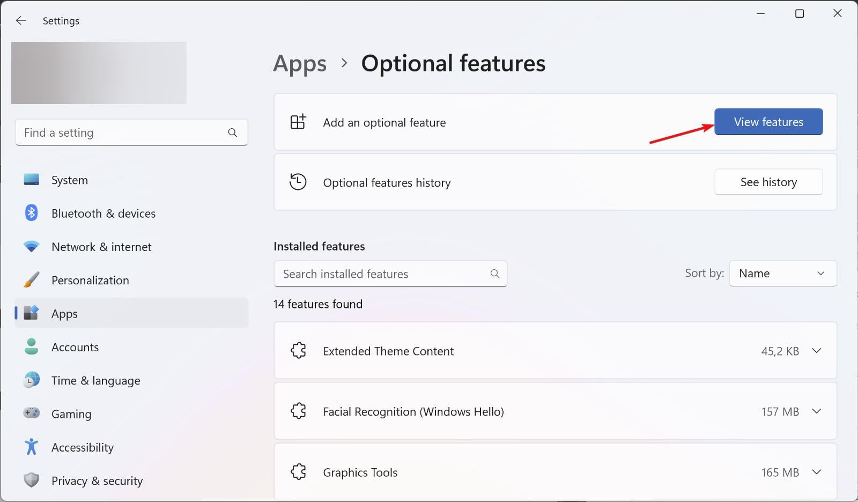Click the Accessibility figure icon
The width and height of the screenshot is (858, 502).
pyautogui.click(x=31, y=447)
